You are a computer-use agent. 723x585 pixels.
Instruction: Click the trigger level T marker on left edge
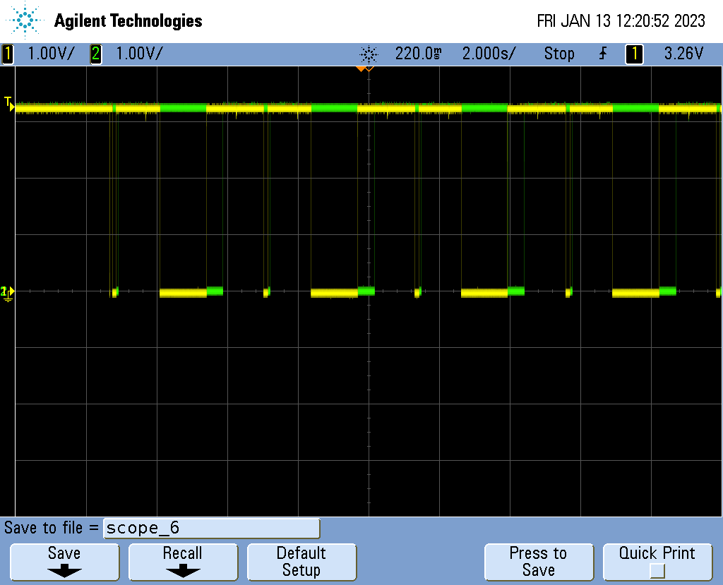(x=8, y=103)
